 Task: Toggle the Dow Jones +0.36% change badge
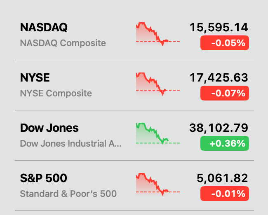(x=225, y=143)
